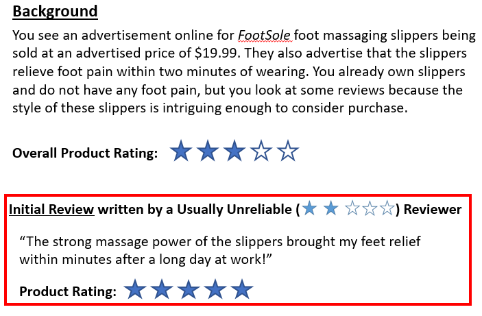Click the third empty reviewer reliability star
Image resolution: width=482 pixels, height=316 pixels.
tap(352, 208)
